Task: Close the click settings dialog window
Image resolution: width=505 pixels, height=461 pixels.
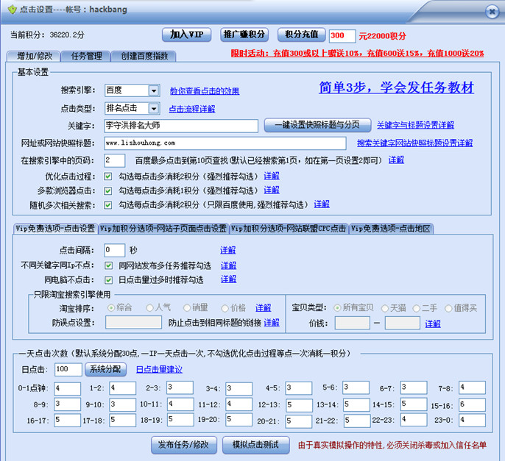Action: pos(491,10)
